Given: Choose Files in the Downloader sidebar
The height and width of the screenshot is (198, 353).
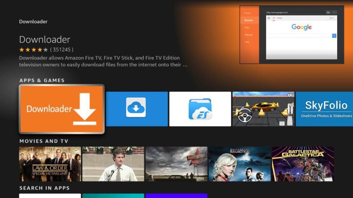Looking at the screenshot, I should coord(247,27).
